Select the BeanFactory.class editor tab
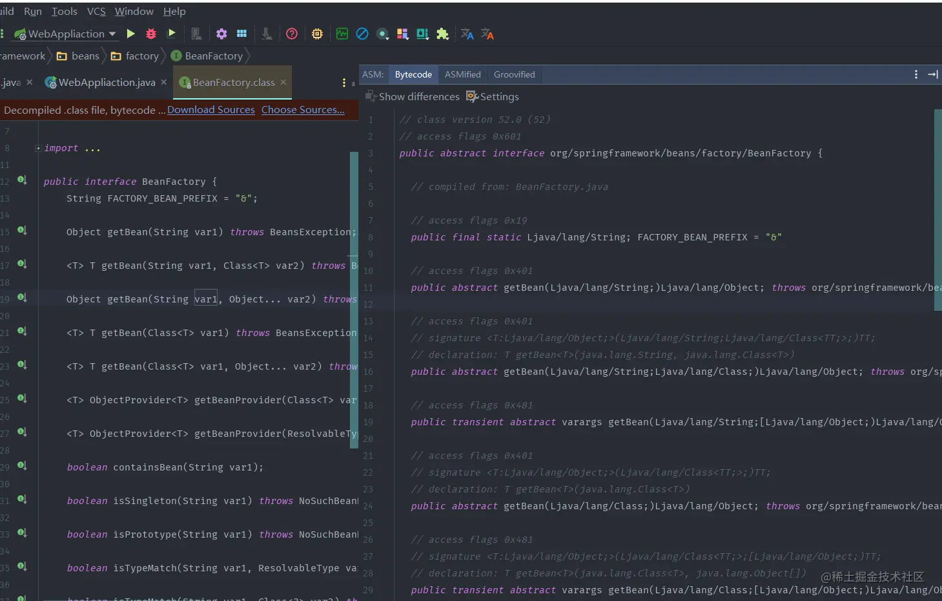The image size is (942, 601). click(234, 83)
